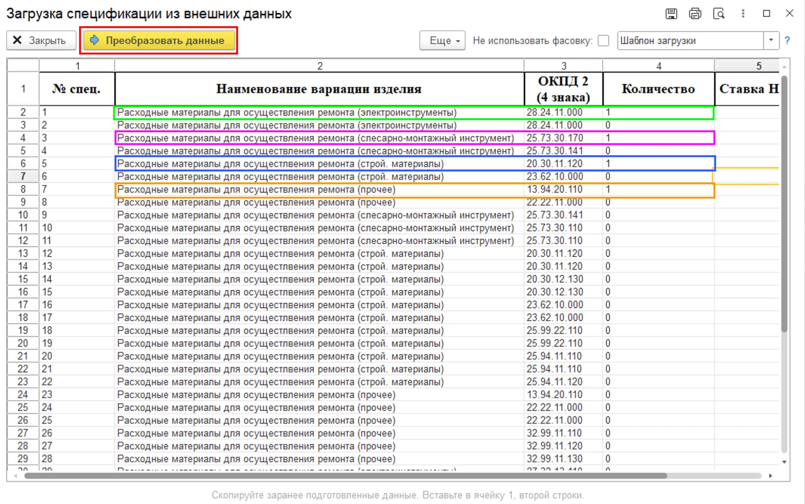Screen dimensions: 805x504
Task: Click cell 13.94.20.110 in row 8
Action: pos(564,189)
